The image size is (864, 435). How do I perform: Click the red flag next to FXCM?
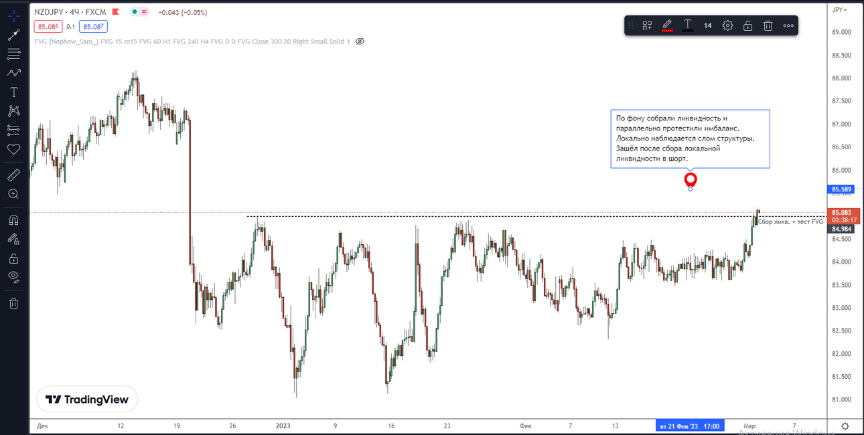(115, 12)
